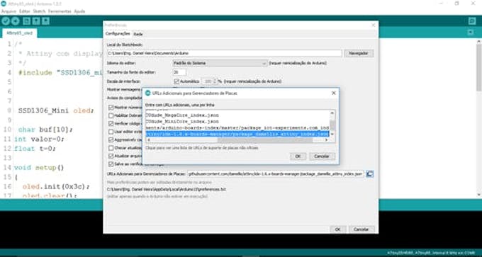Viewport: 482px width, 257px height.
Task: Click OK in the URLs Adicionais dialog
Action: pyautogui.click(x=298, y=156)
